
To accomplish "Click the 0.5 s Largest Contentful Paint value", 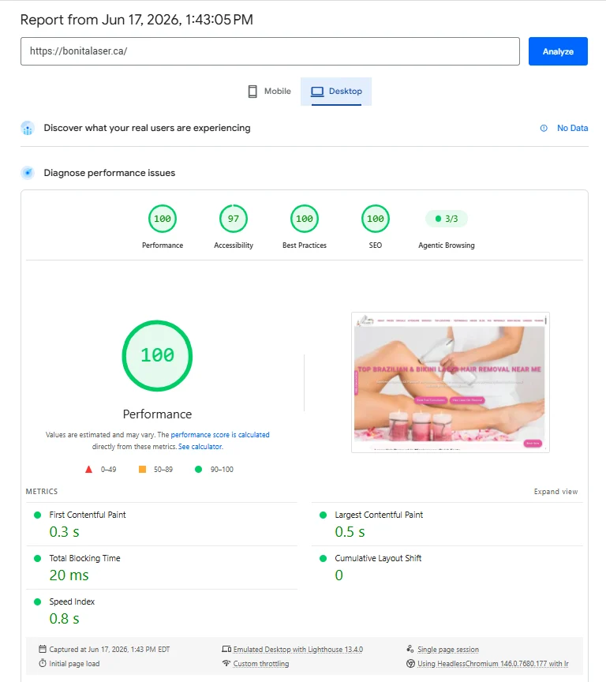I will [350, 532].
